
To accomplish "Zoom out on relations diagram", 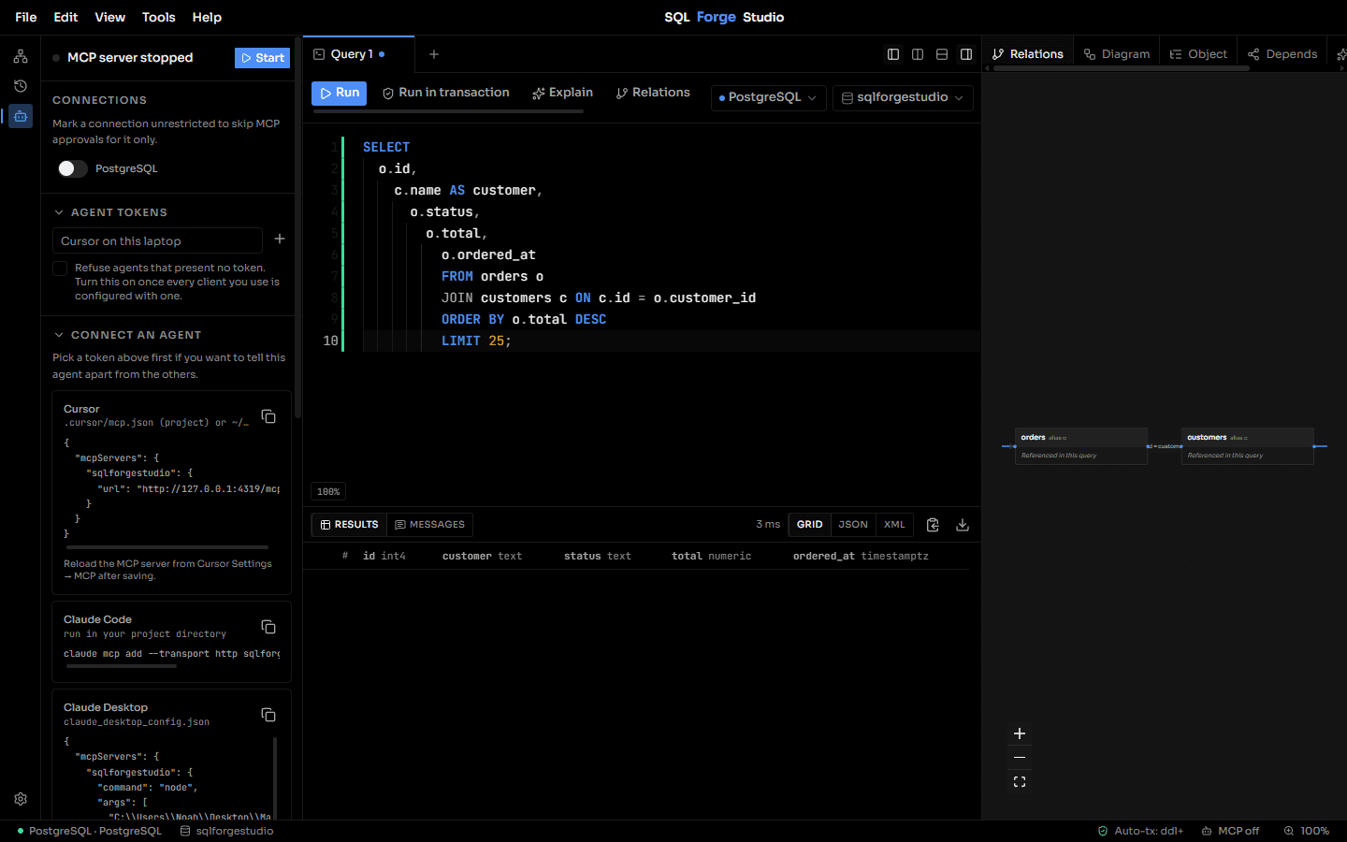I will pos(1020,758).
